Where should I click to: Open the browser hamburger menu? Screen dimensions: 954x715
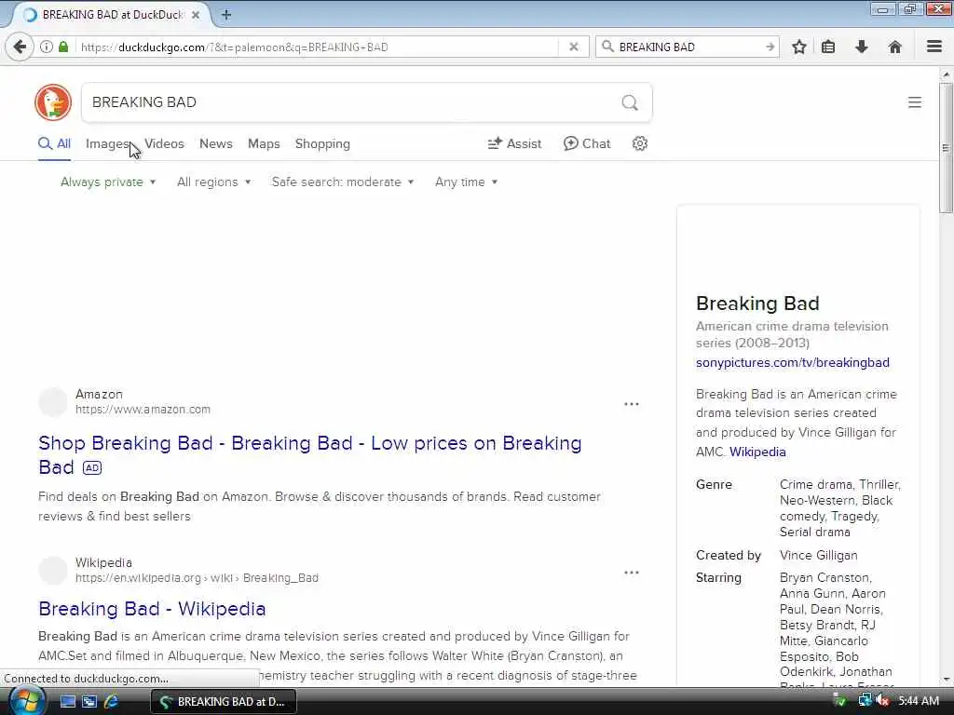934,47
